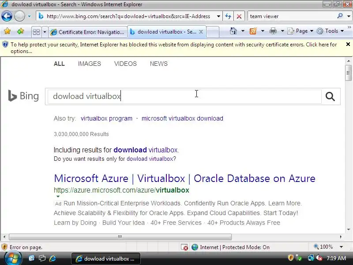Close the 'dowload virtualbox' tab
The height and width of the screenshot is (265, 353).
(x=201, y=32)
